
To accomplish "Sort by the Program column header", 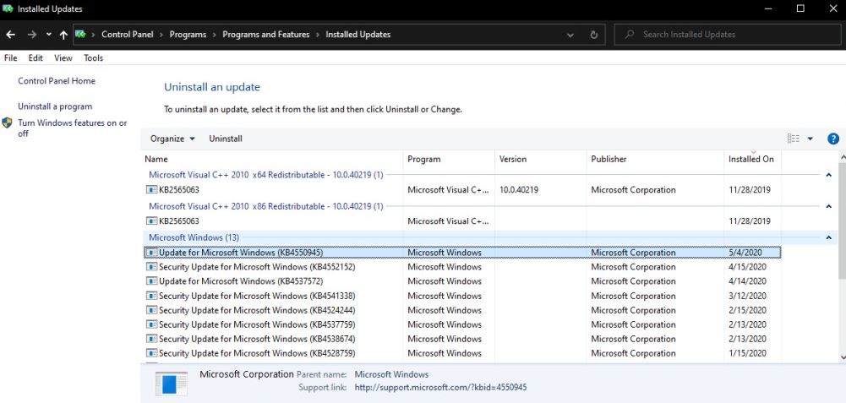I will click(449, 159).
